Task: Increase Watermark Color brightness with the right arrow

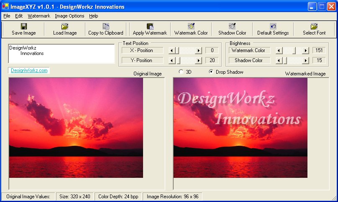Action: point(305,50)
